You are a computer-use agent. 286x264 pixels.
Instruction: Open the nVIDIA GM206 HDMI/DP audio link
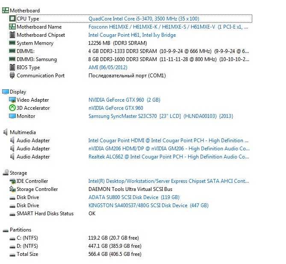point(169,148)
